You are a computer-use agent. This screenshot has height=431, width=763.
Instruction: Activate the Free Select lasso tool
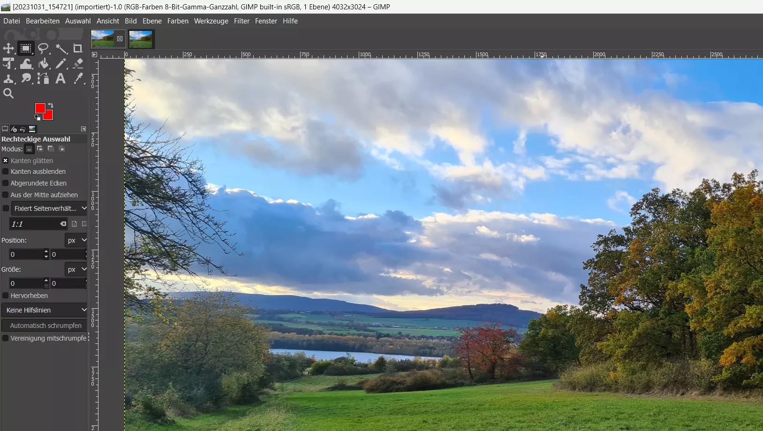(43, 48)
